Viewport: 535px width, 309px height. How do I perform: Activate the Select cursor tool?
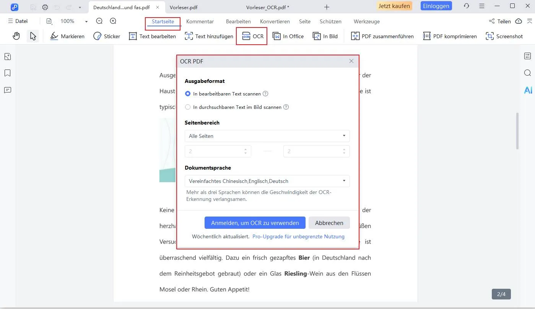pyautogui.click(x=33, y=36)
